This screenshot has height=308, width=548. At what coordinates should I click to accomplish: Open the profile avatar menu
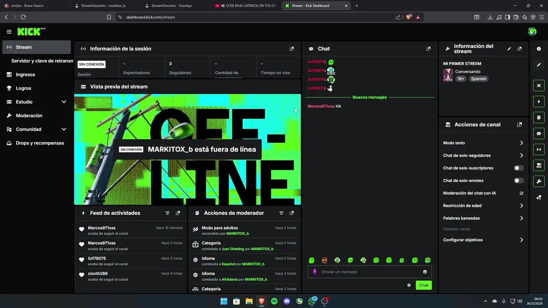(x=532, y=32)
